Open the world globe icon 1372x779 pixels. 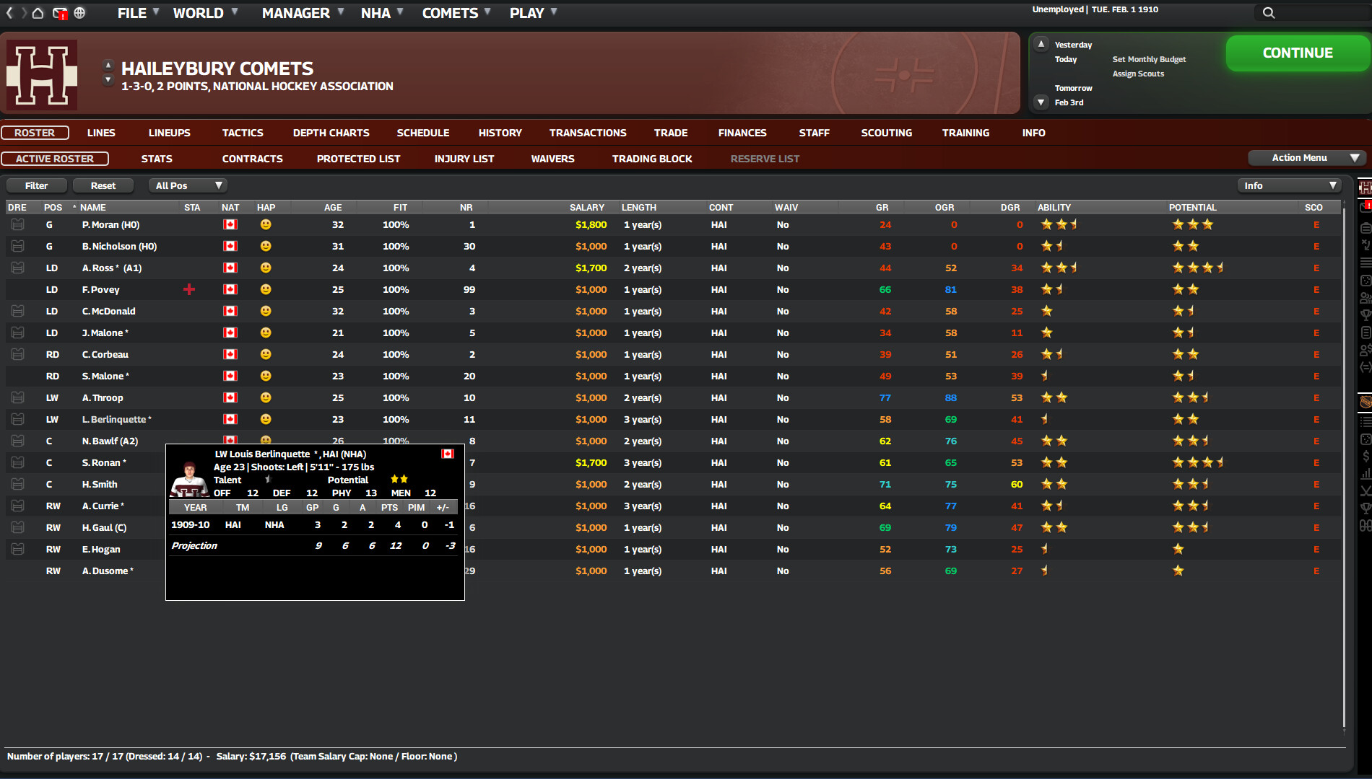[79, 13]
